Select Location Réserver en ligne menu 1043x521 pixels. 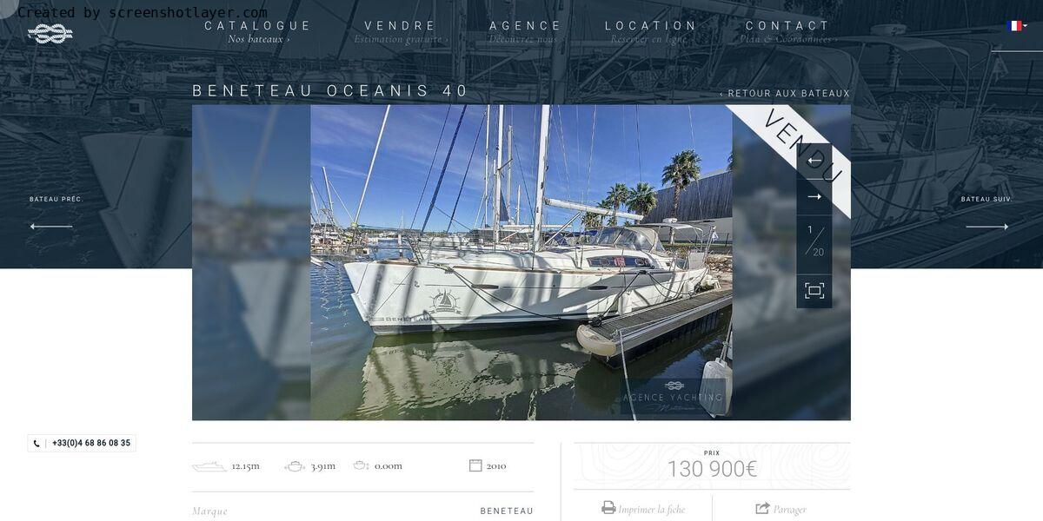tap(651, 31)
